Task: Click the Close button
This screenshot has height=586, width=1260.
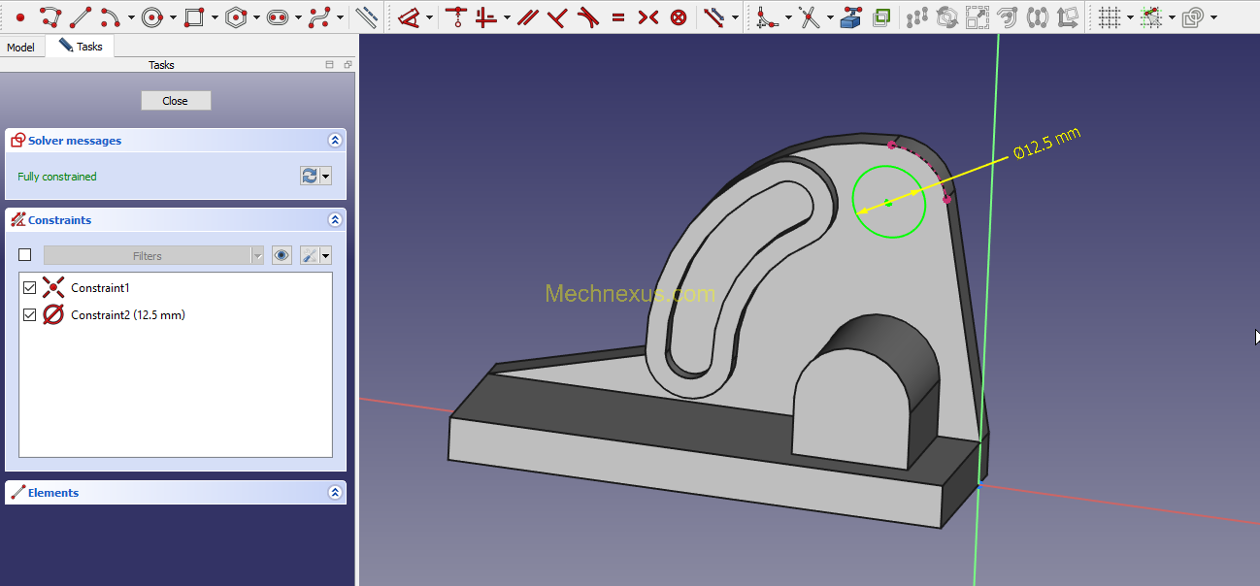Action: coord(176,101)
